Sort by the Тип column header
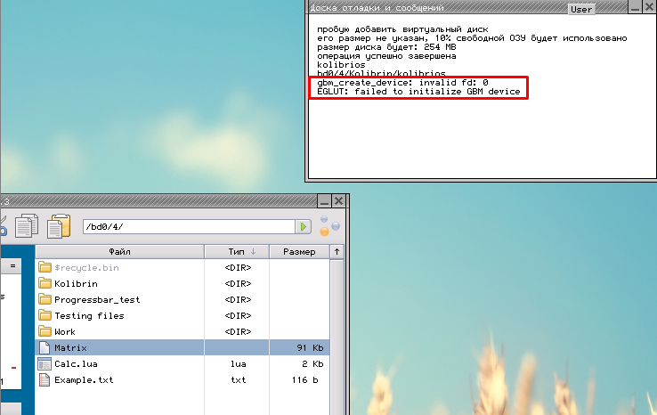The height and width of the screenshot is (415, 657). tap(236, 252)
